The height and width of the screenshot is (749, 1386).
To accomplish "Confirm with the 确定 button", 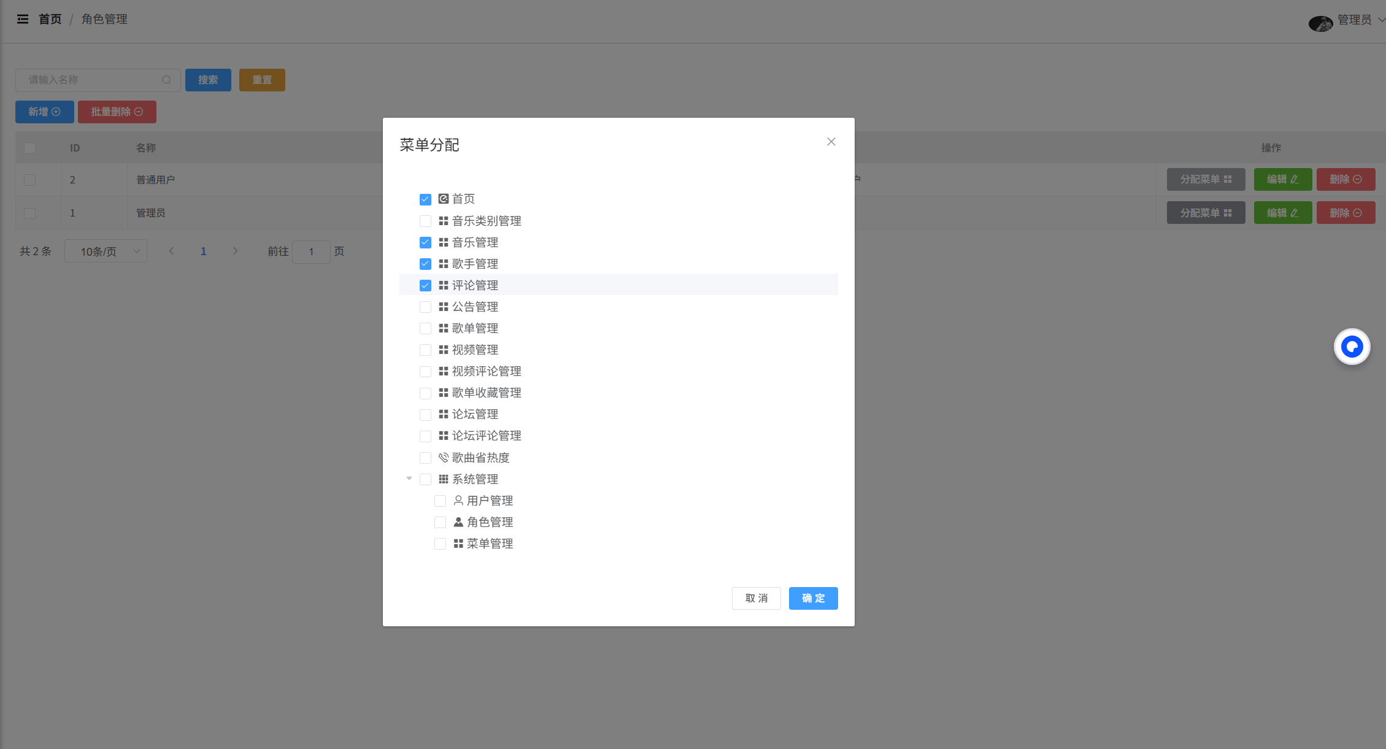I will coord(813,598).
